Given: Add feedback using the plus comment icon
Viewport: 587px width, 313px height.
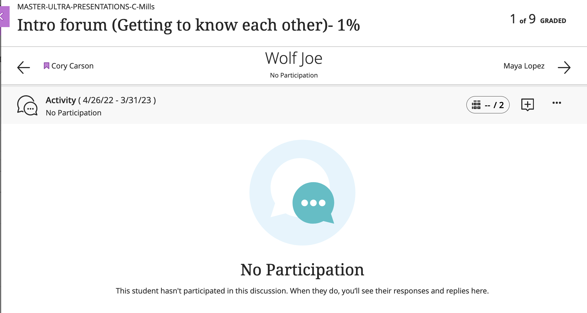Looking at the screenshot, I should pos(527,105).
